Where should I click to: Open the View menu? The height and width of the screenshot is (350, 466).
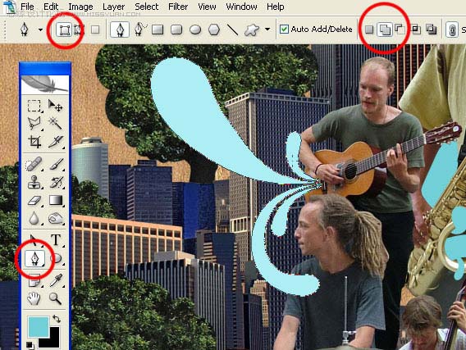tap(207, 7)
